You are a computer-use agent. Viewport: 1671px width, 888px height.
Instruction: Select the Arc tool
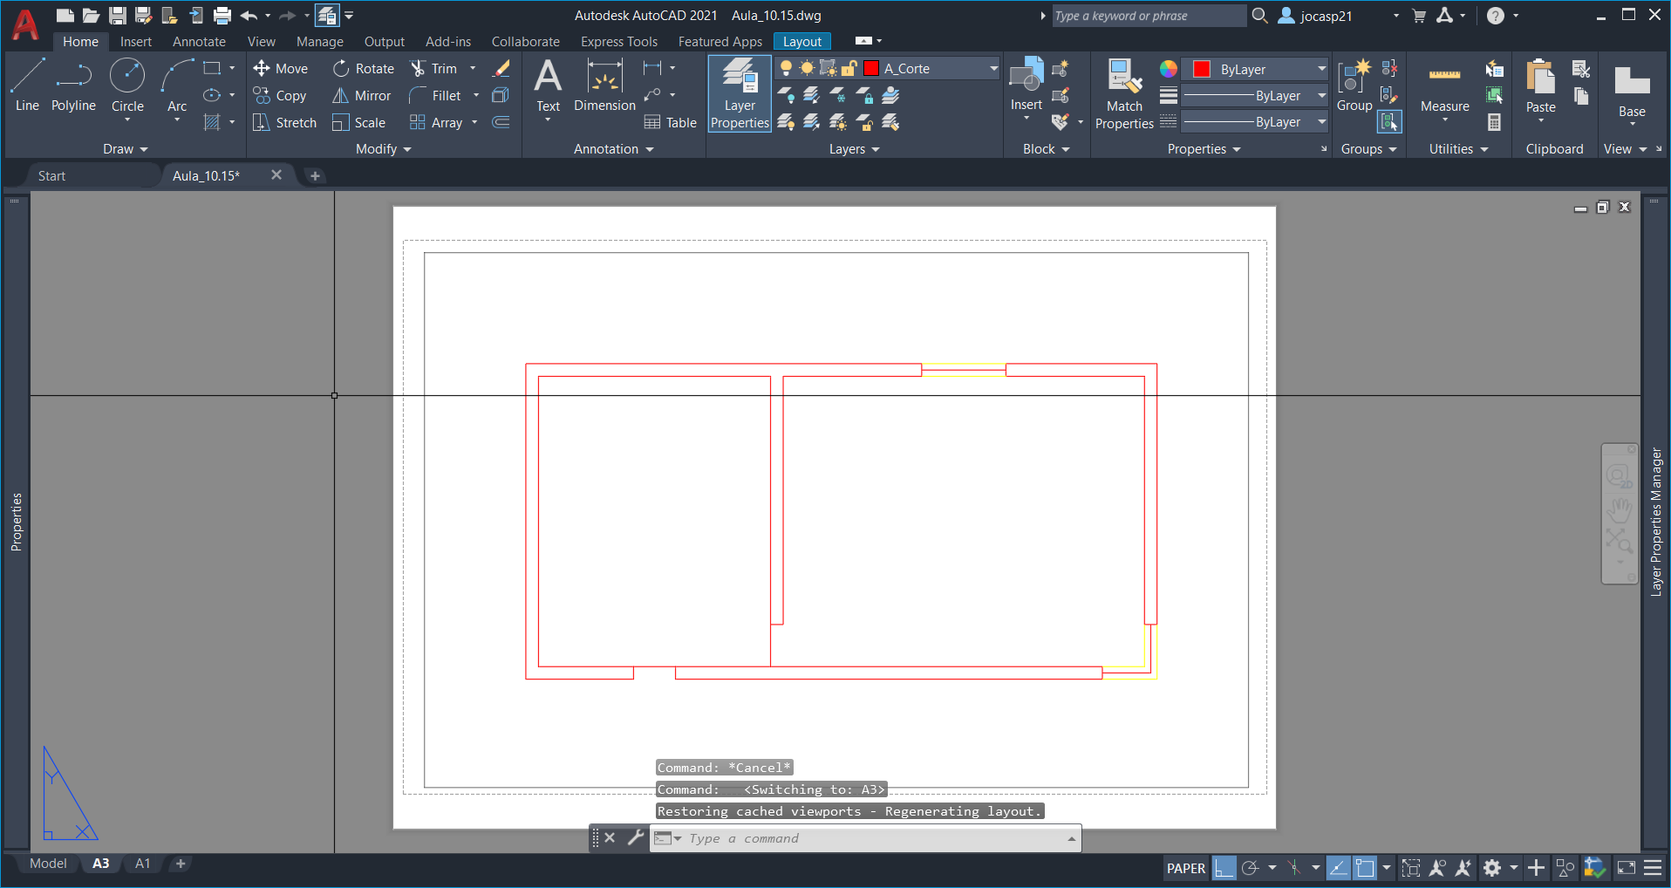point(177,85)
